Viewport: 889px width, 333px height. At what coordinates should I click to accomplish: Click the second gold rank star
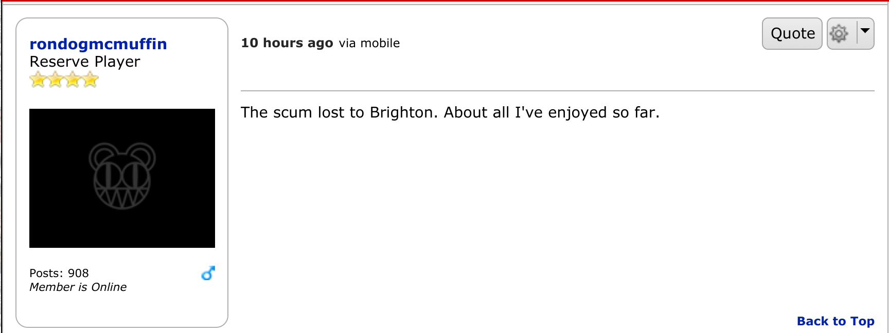click(x=56, y=80)
